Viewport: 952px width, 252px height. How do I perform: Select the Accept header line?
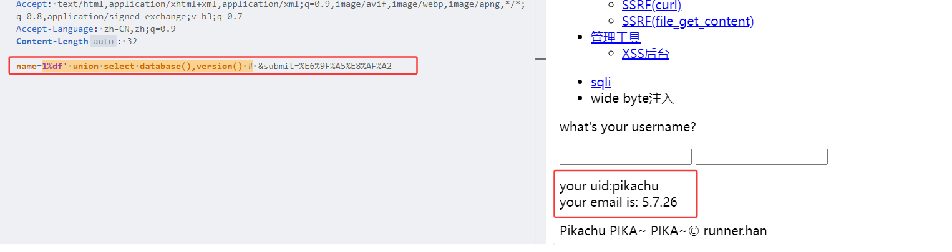click(x=270, y=4)
